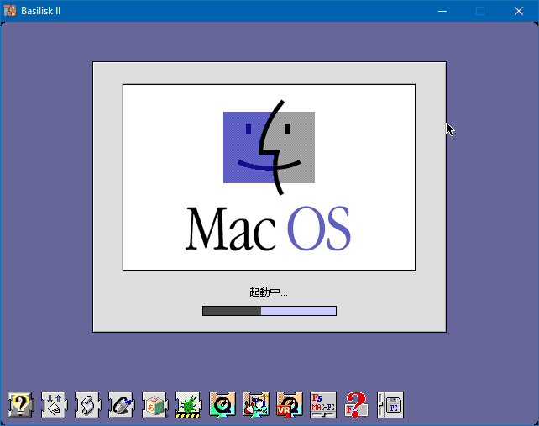Click the QuickTime guitar and drums icon
The image size is (539, 426).
[x=256, y=405]
